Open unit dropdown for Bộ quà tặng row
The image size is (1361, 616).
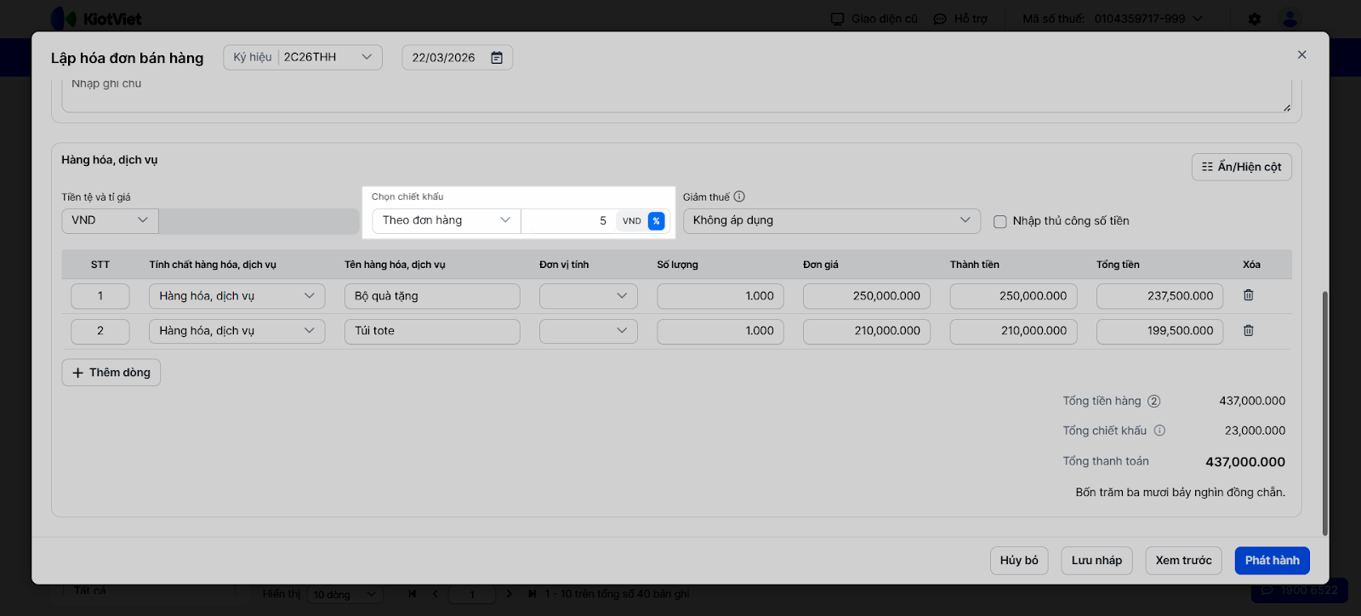coord(588,296)
